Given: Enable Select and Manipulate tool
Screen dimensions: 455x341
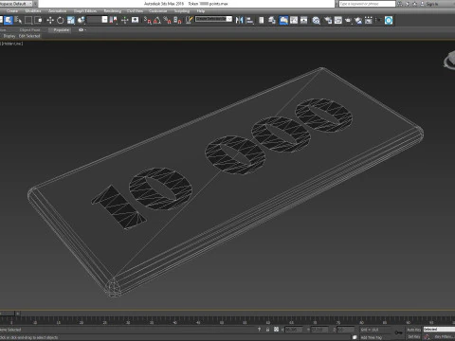Looking at the screenshot, I should click(125, 20).
